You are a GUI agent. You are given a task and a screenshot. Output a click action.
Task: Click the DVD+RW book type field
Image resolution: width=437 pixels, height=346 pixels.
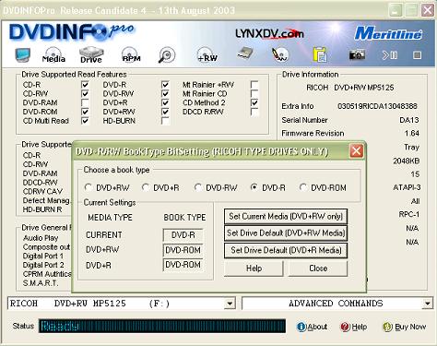coord(183,250)
